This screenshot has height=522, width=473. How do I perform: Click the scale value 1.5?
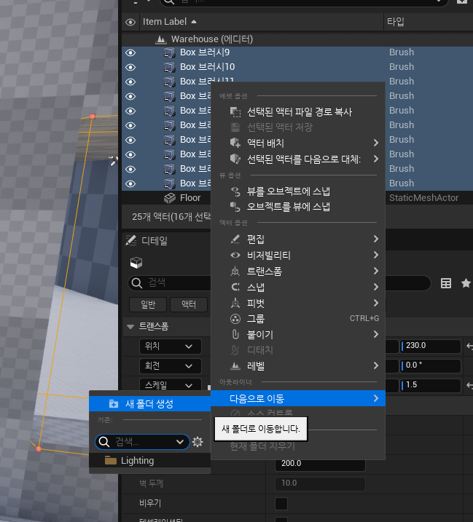pos(430,385)
